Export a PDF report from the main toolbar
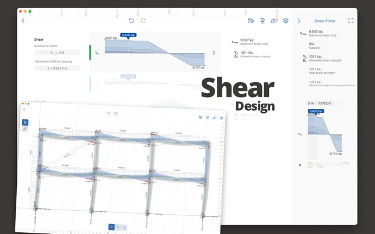Screen dimensions: 375x234 262,21
